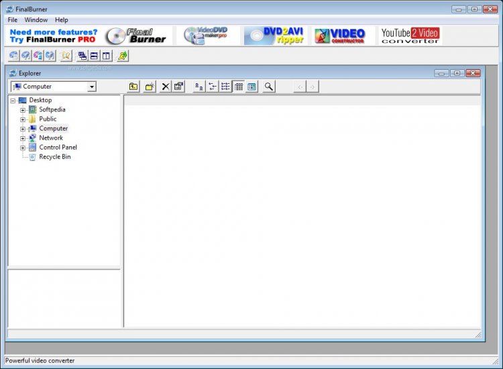Select Computer in the folder tree
Screen dimensions: 503x369
[53, 128]
